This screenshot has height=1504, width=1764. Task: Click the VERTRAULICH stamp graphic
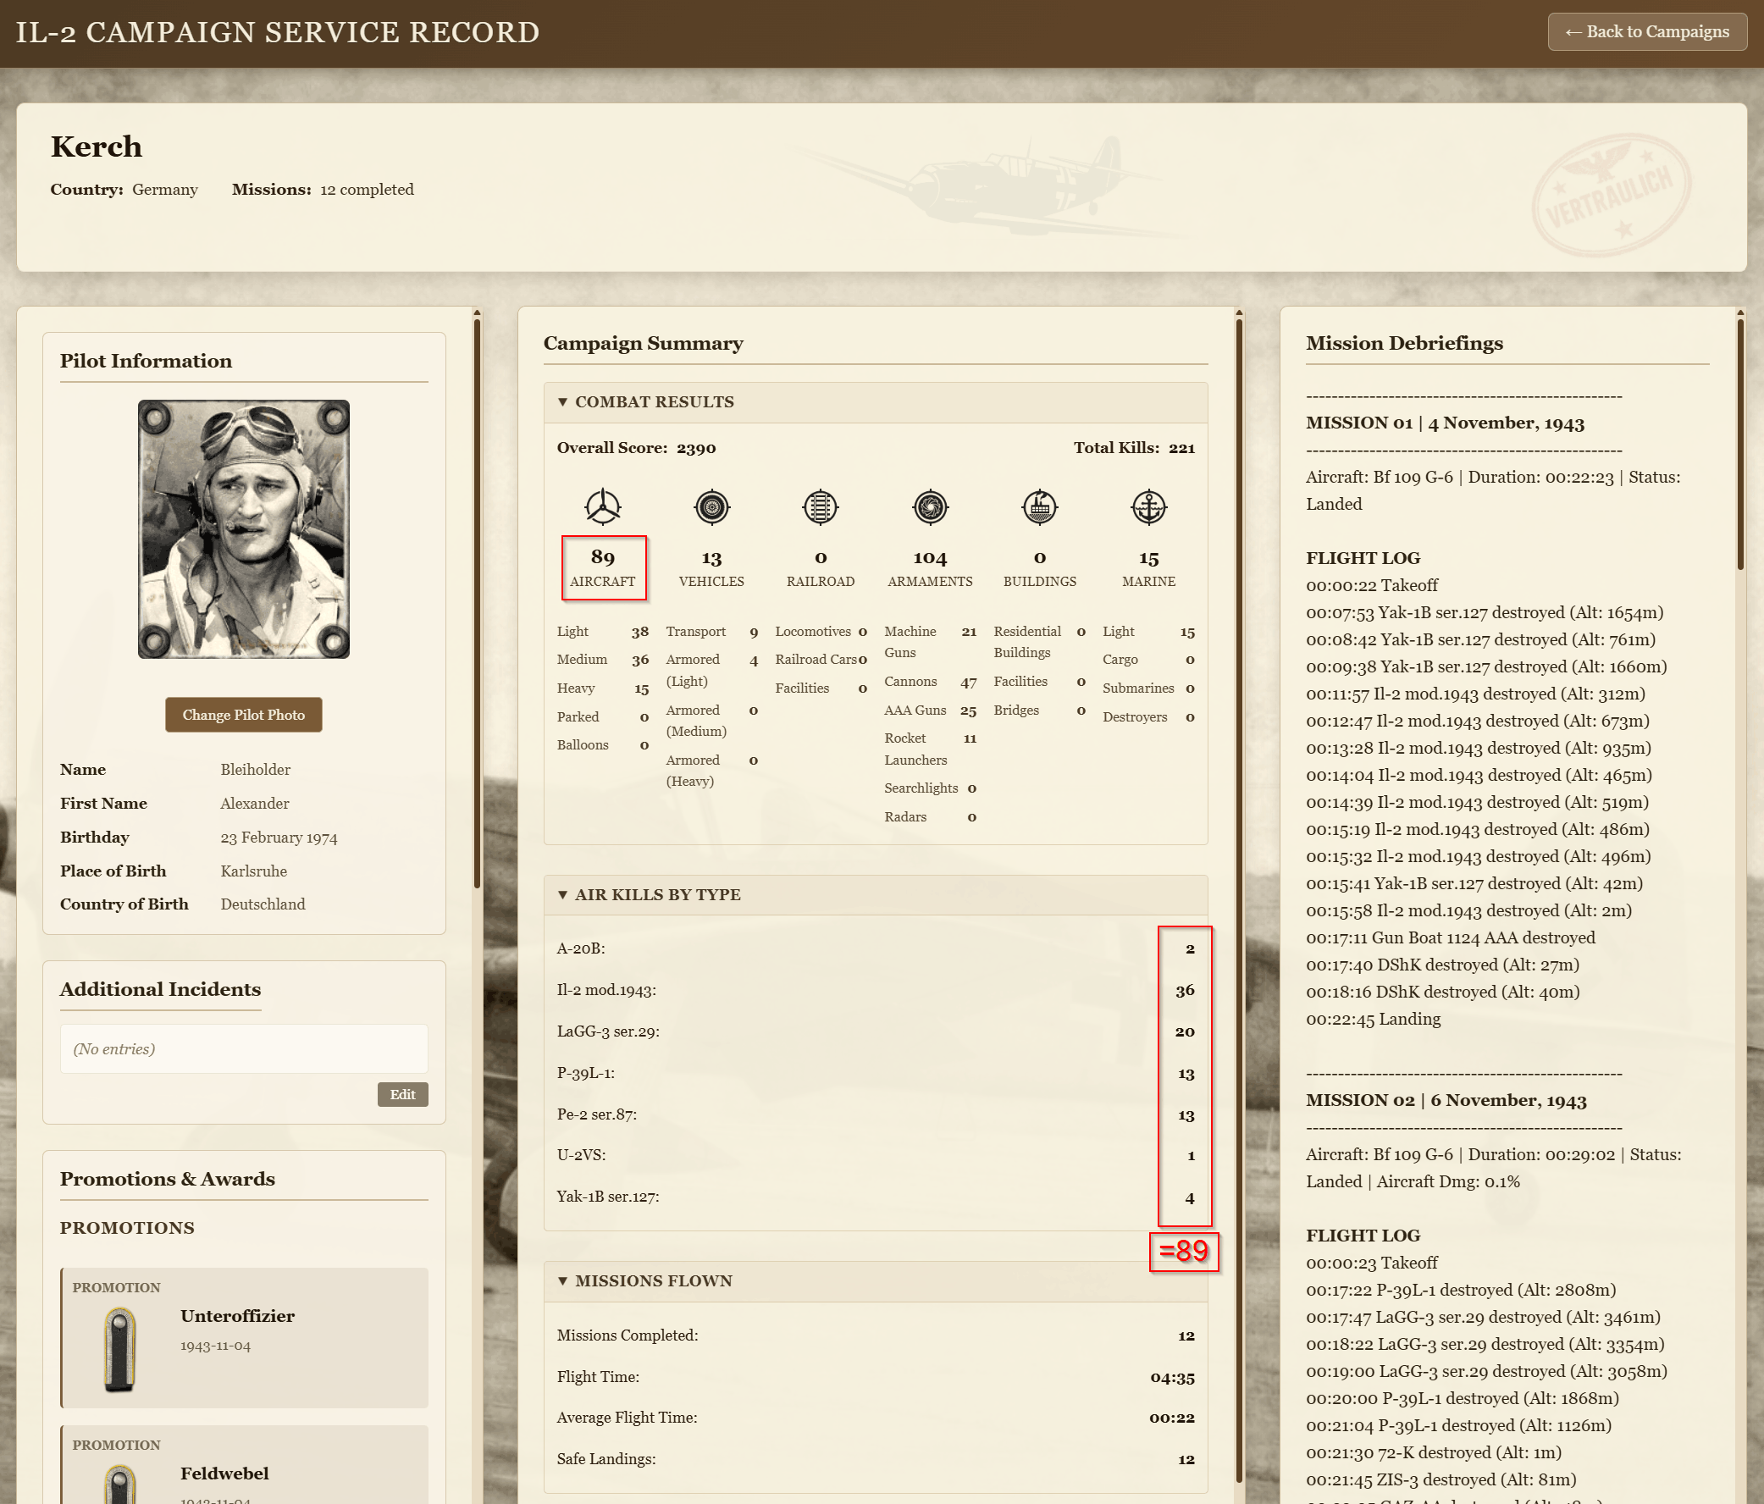click(1613, 189)
